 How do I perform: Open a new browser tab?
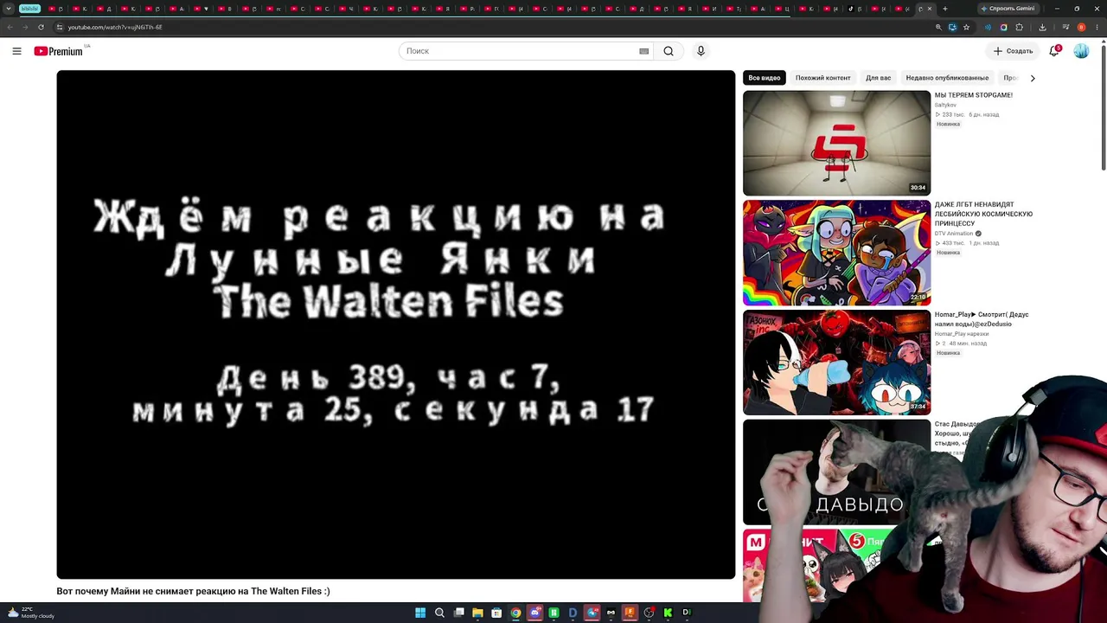(x=944, y=9)
